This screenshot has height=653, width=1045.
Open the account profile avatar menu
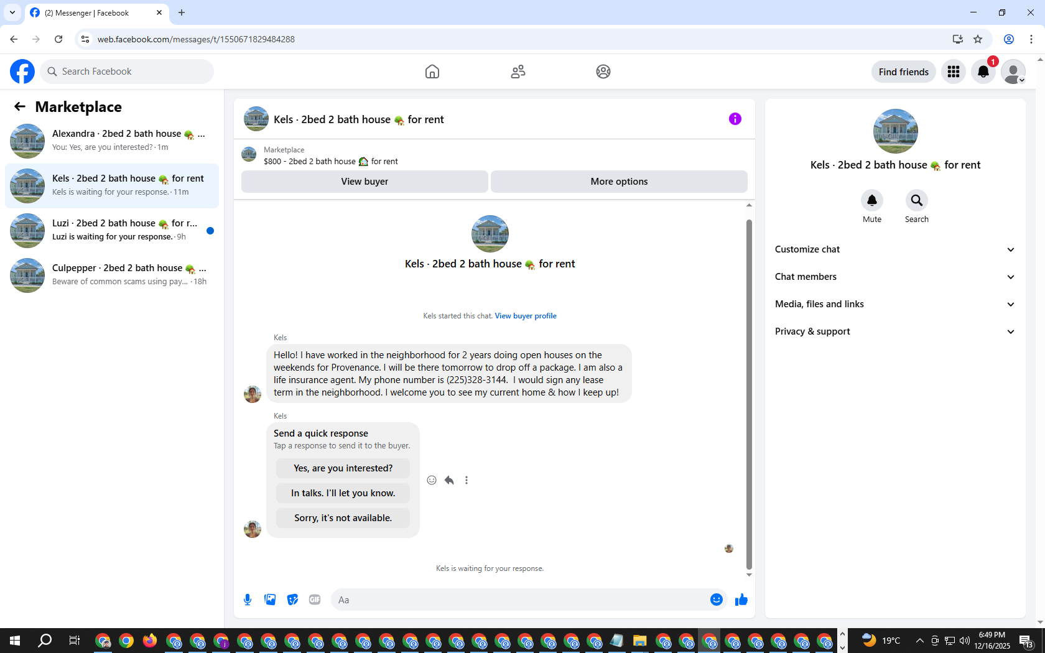pyautogui.click(x=1013, y=72)
